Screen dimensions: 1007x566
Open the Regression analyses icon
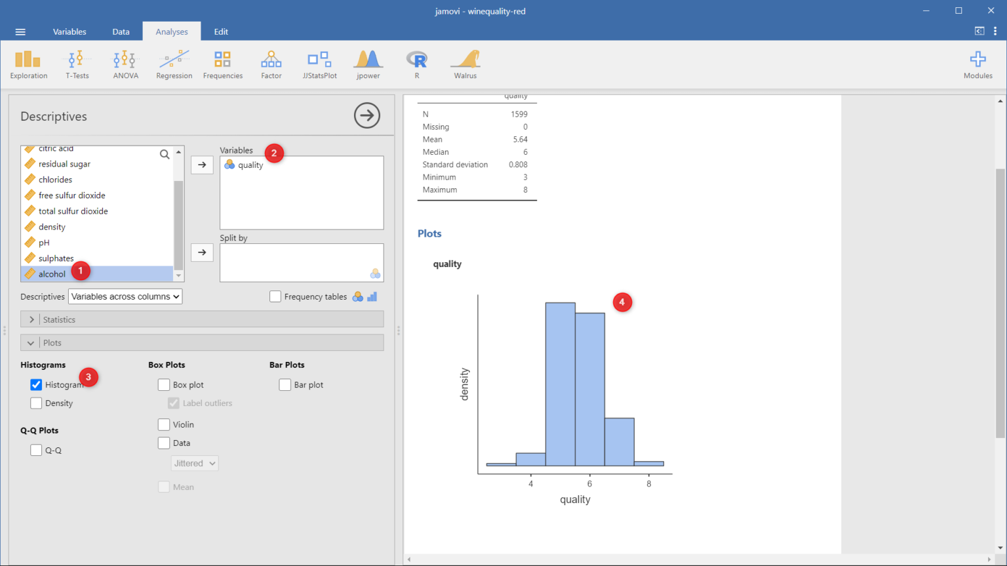(174, 64)
